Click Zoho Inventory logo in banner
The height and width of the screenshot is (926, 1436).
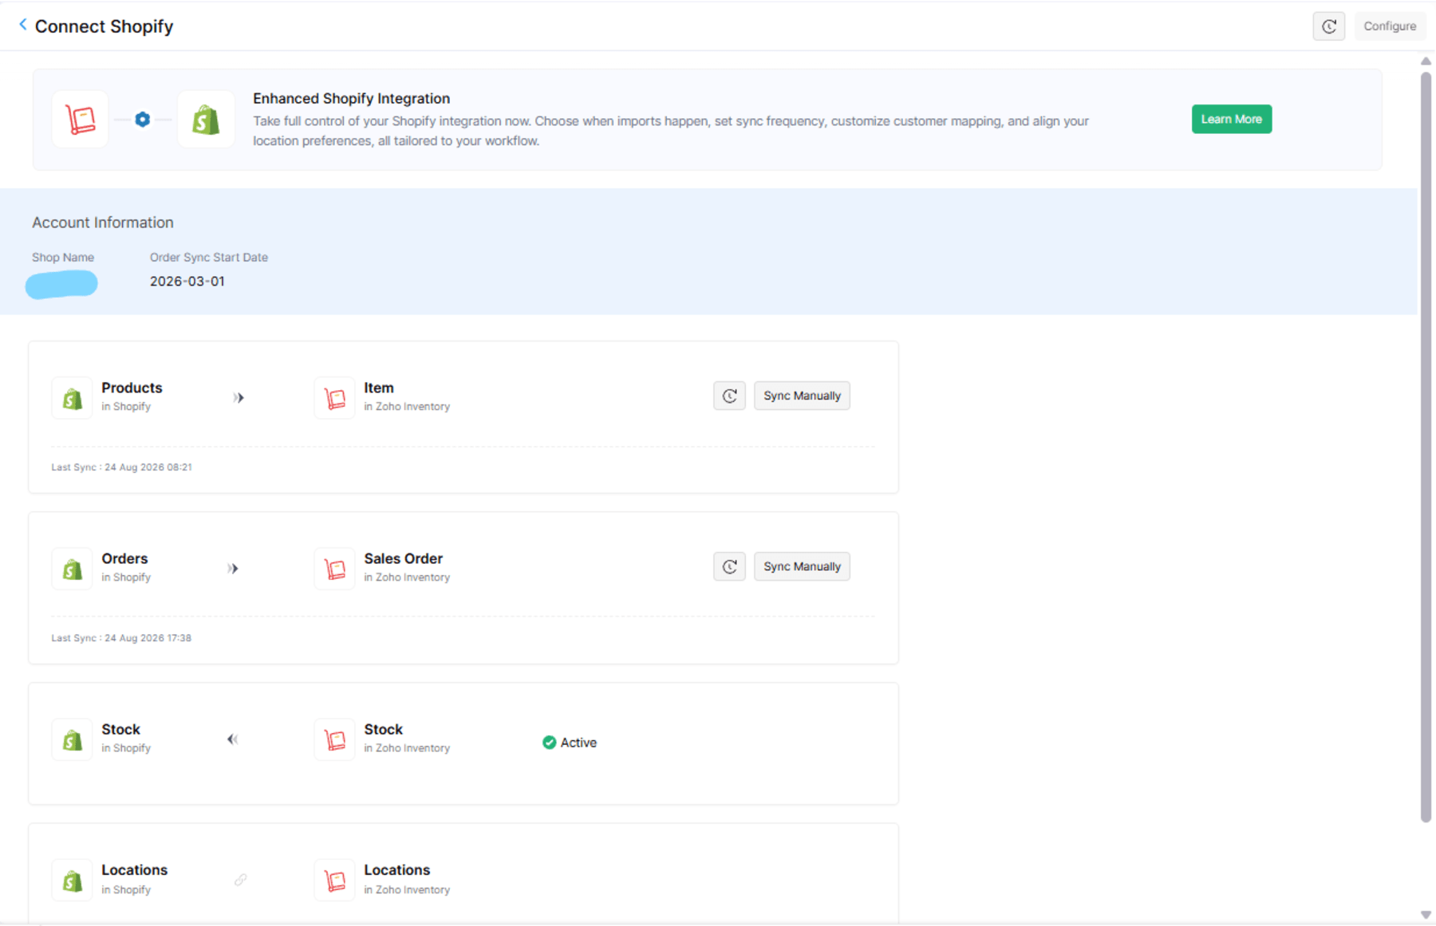80,120
